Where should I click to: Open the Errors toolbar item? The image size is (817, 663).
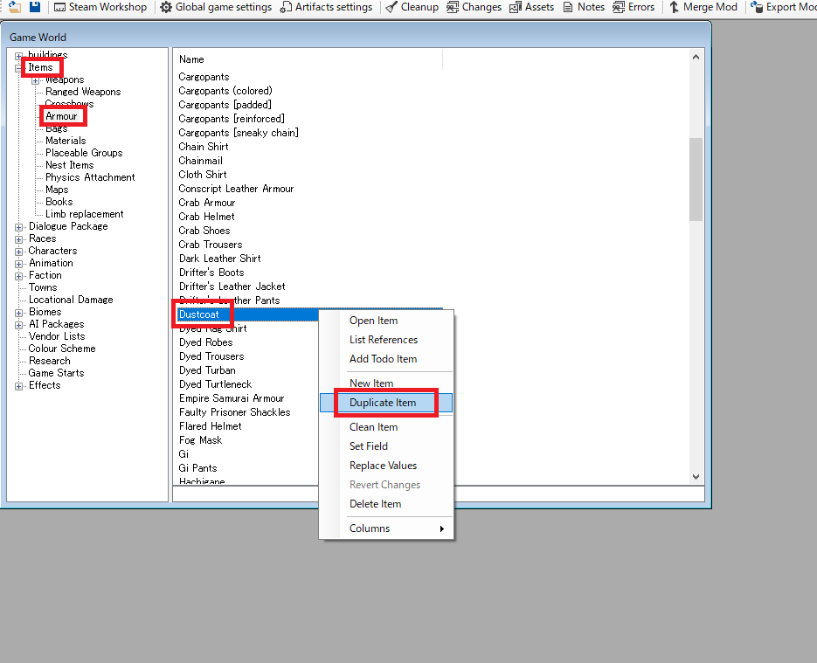pos(634,7)
